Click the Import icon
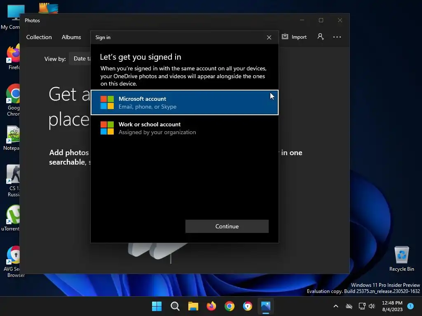Viewport: 422px width, 316px height. click(x=285, y=37)
